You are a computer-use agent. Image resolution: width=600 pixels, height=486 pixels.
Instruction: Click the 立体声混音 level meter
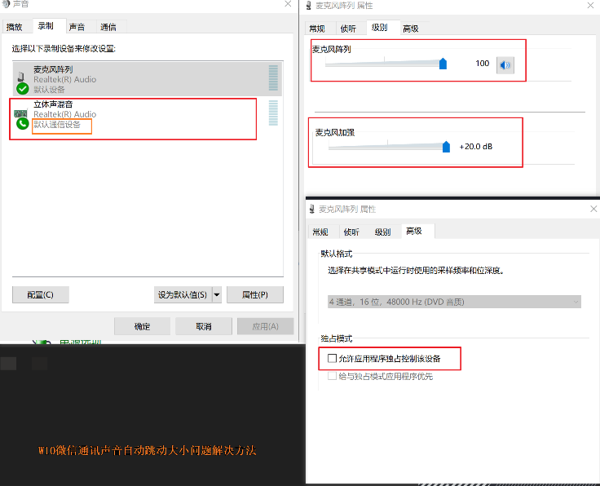[273, 113]
